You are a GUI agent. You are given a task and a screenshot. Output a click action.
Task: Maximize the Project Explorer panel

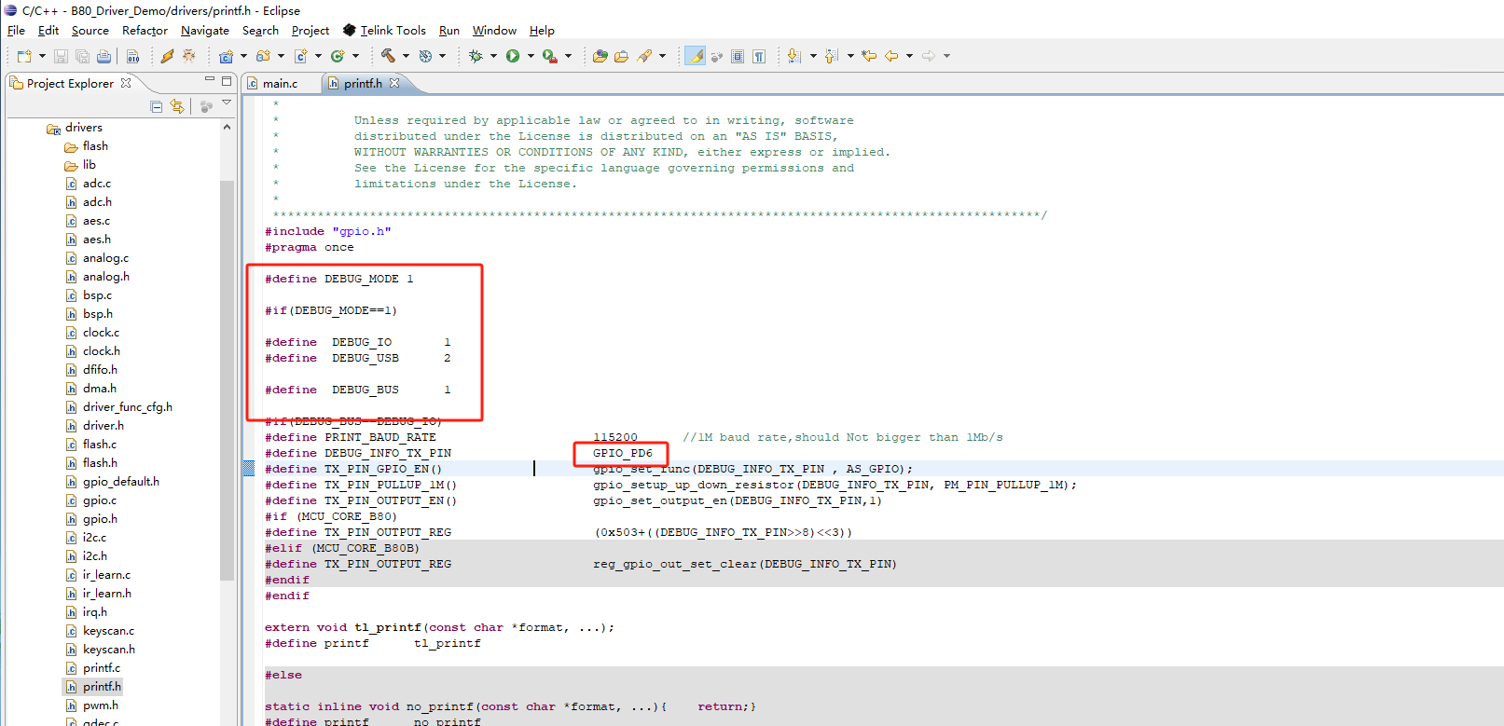[x=227, y=81]
